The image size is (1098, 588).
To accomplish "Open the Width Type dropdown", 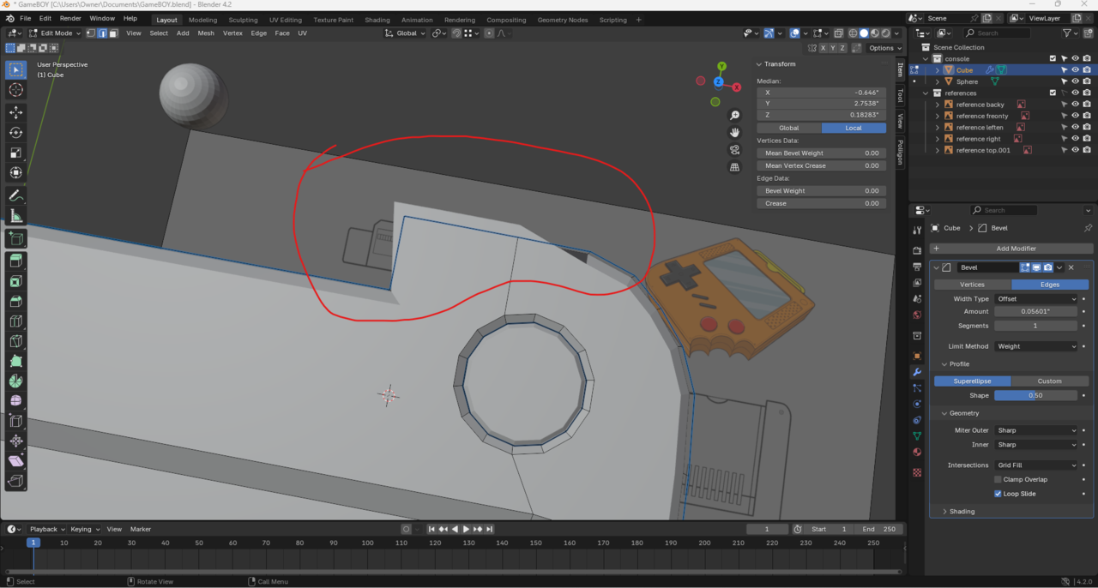I will pyautogui.click(x=1035, y=299).
